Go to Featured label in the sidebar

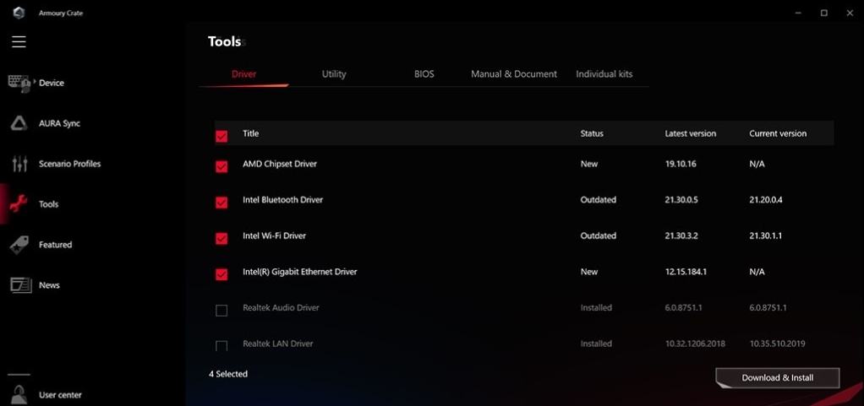[56, 245]
